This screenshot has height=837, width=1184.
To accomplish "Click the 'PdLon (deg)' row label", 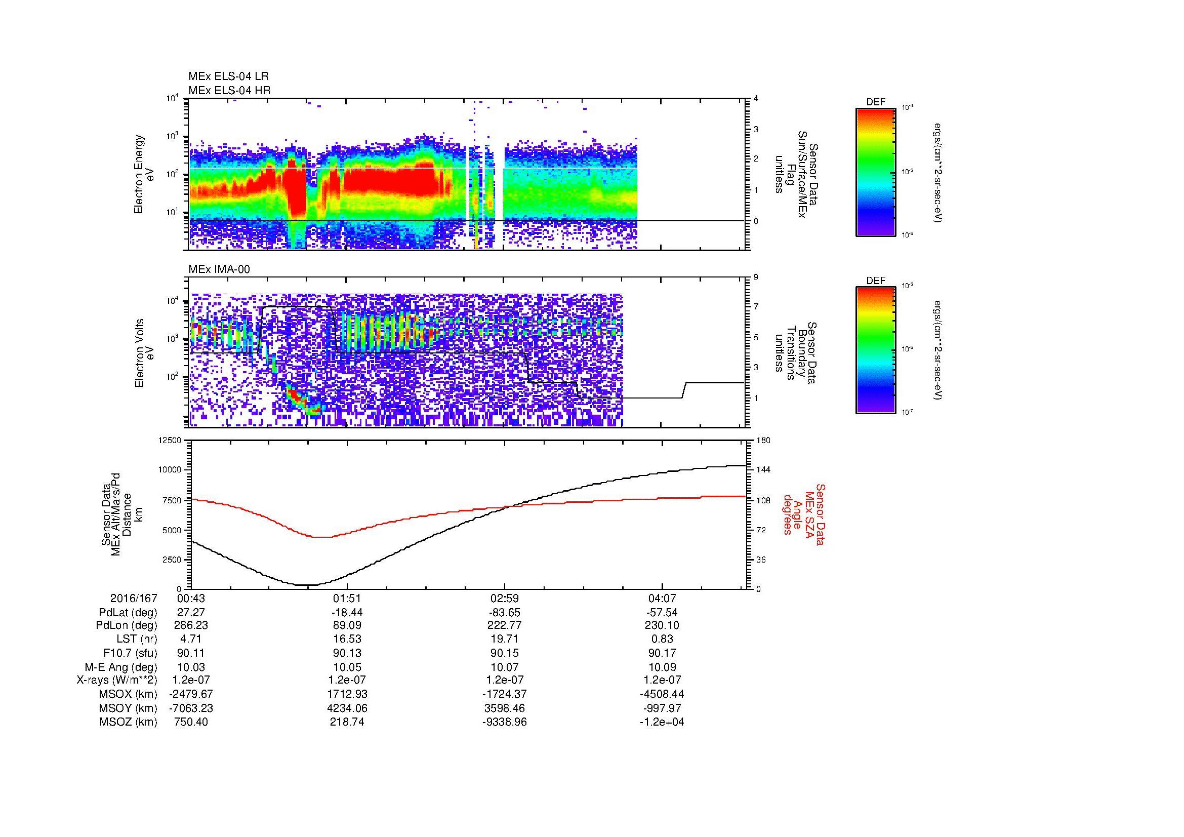I will pyautogui.click(x=127, y=625).
